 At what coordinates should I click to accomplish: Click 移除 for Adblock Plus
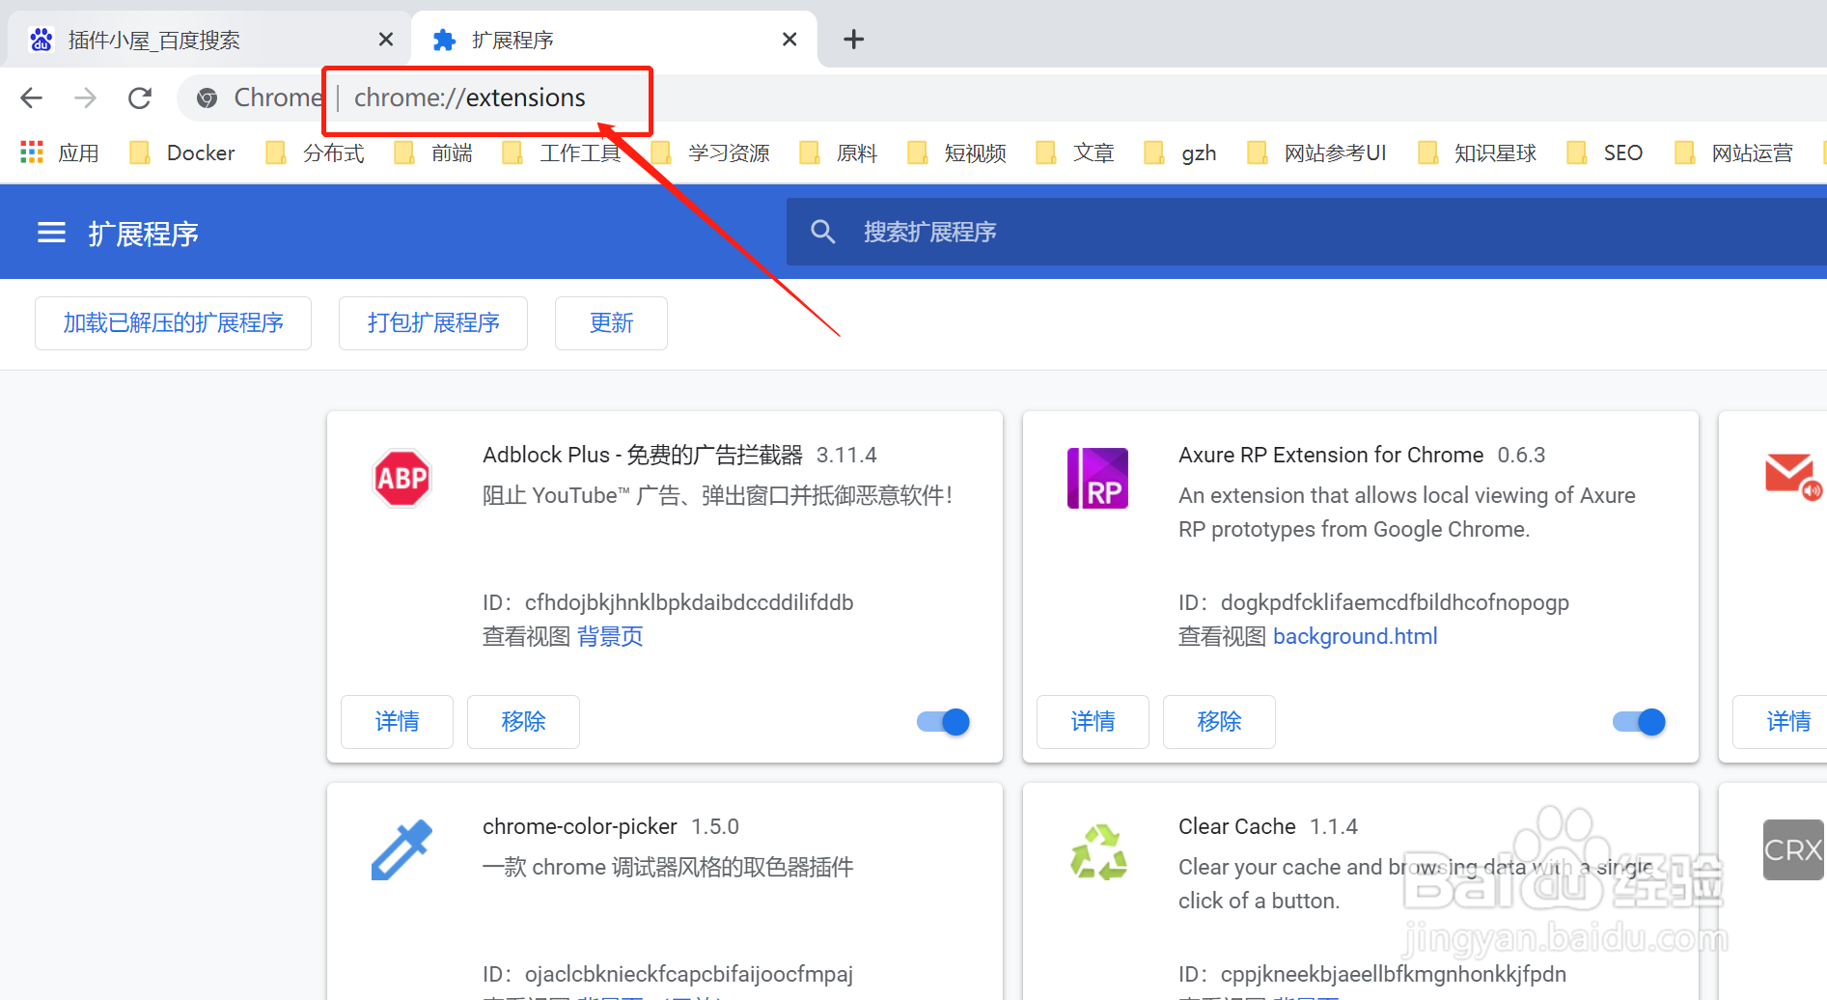[x=523, y=722]
